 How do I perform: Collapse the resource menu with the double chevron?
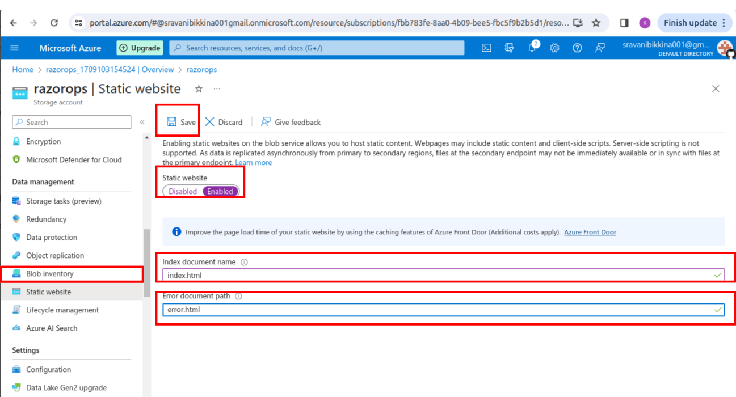(x=142, y=121)
